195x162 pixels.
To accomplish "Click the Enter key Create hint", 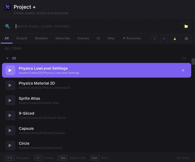I will [38, 158].
